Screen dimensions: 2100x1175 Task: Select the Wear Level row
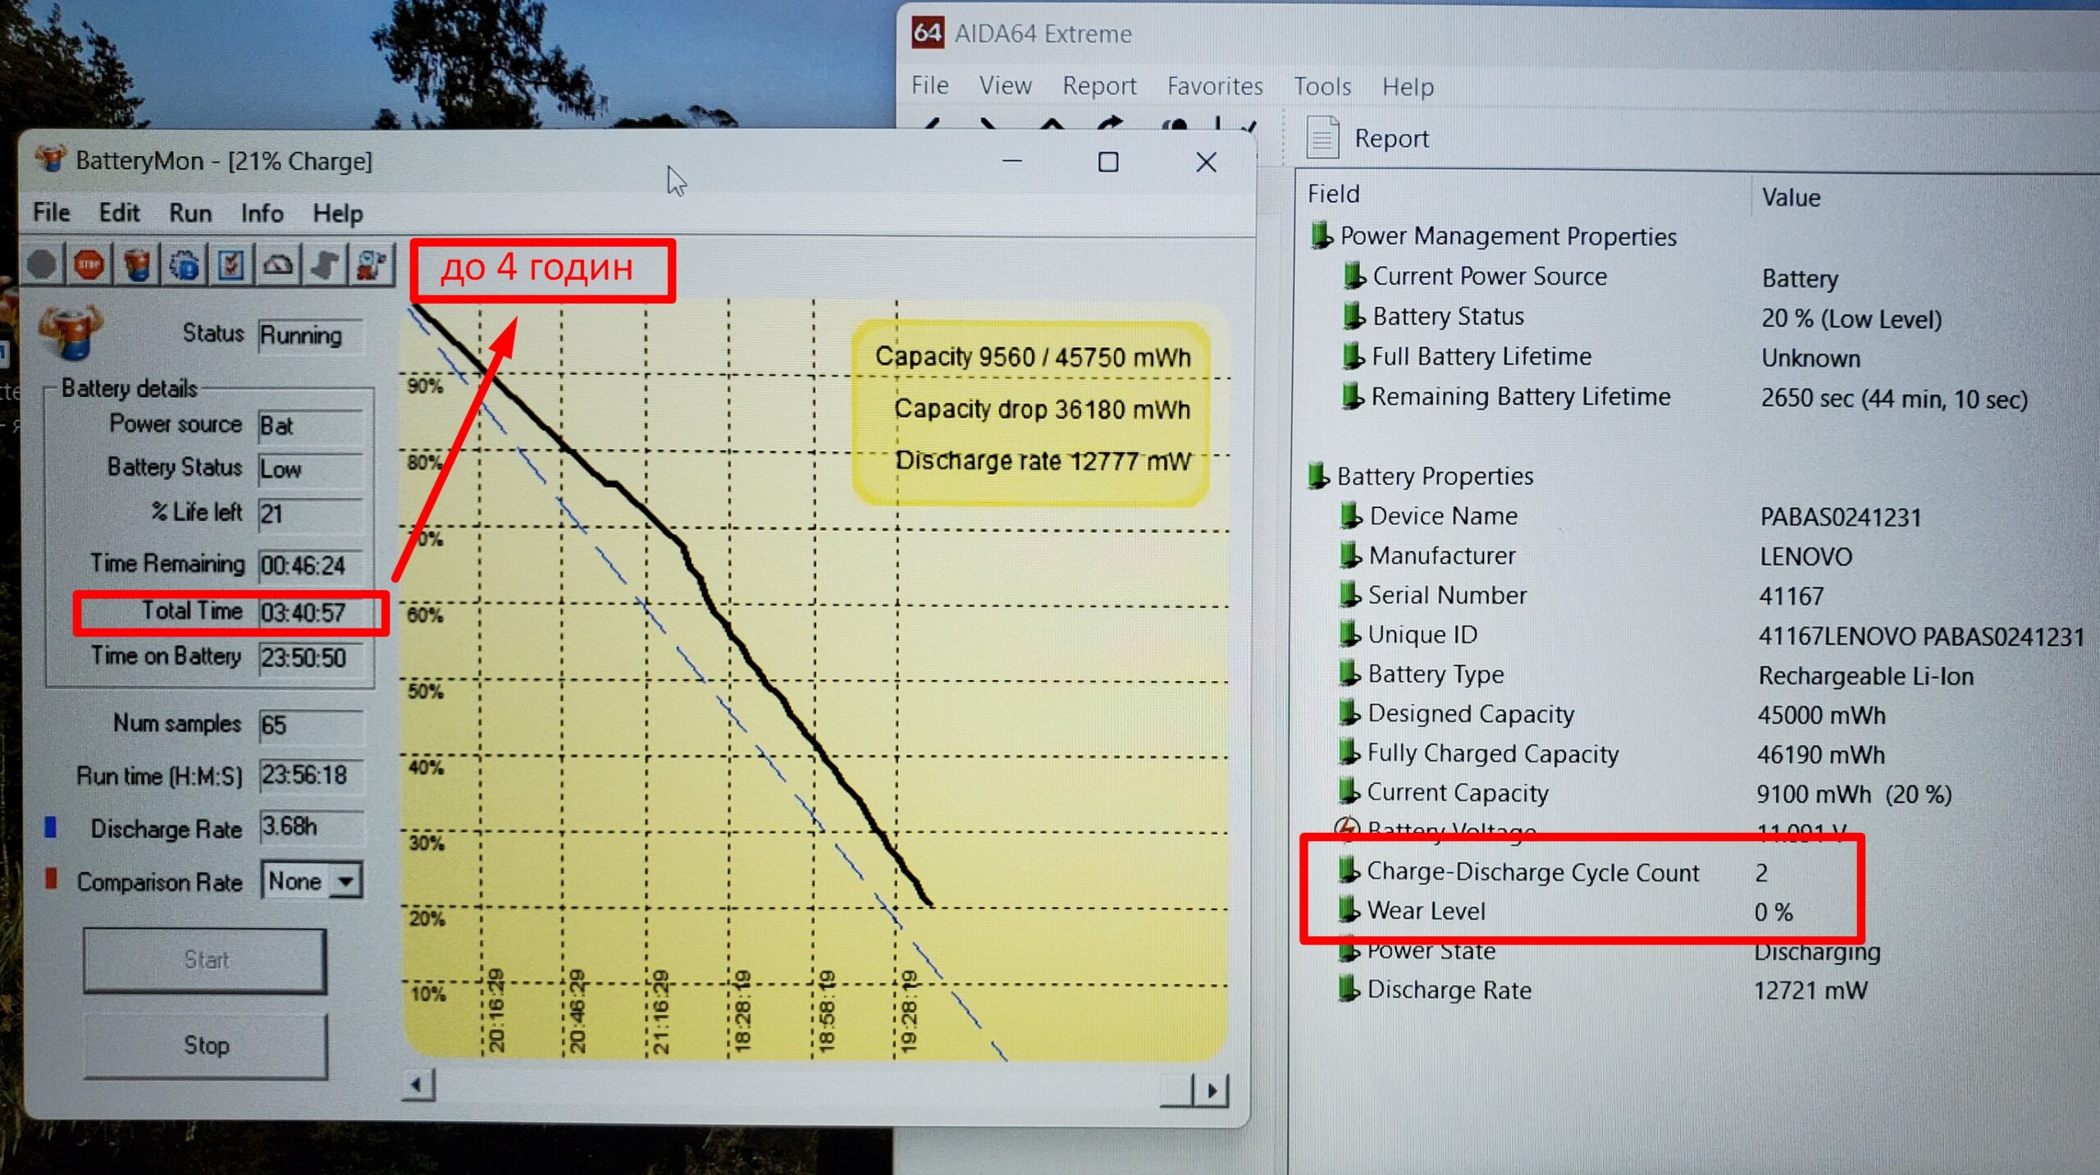coord(1426,911)
